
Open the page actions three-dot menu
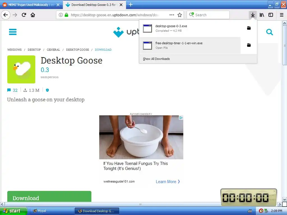pos(172,15)
